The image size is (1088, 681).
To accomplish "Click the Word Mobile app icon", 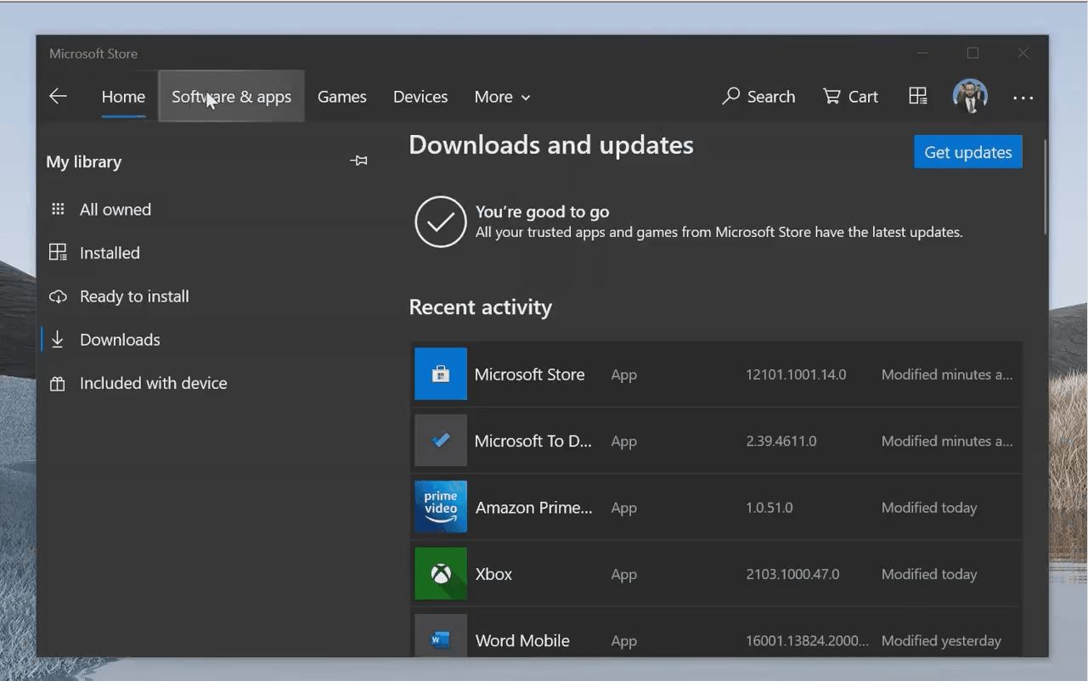I will [x=441, y=635].
